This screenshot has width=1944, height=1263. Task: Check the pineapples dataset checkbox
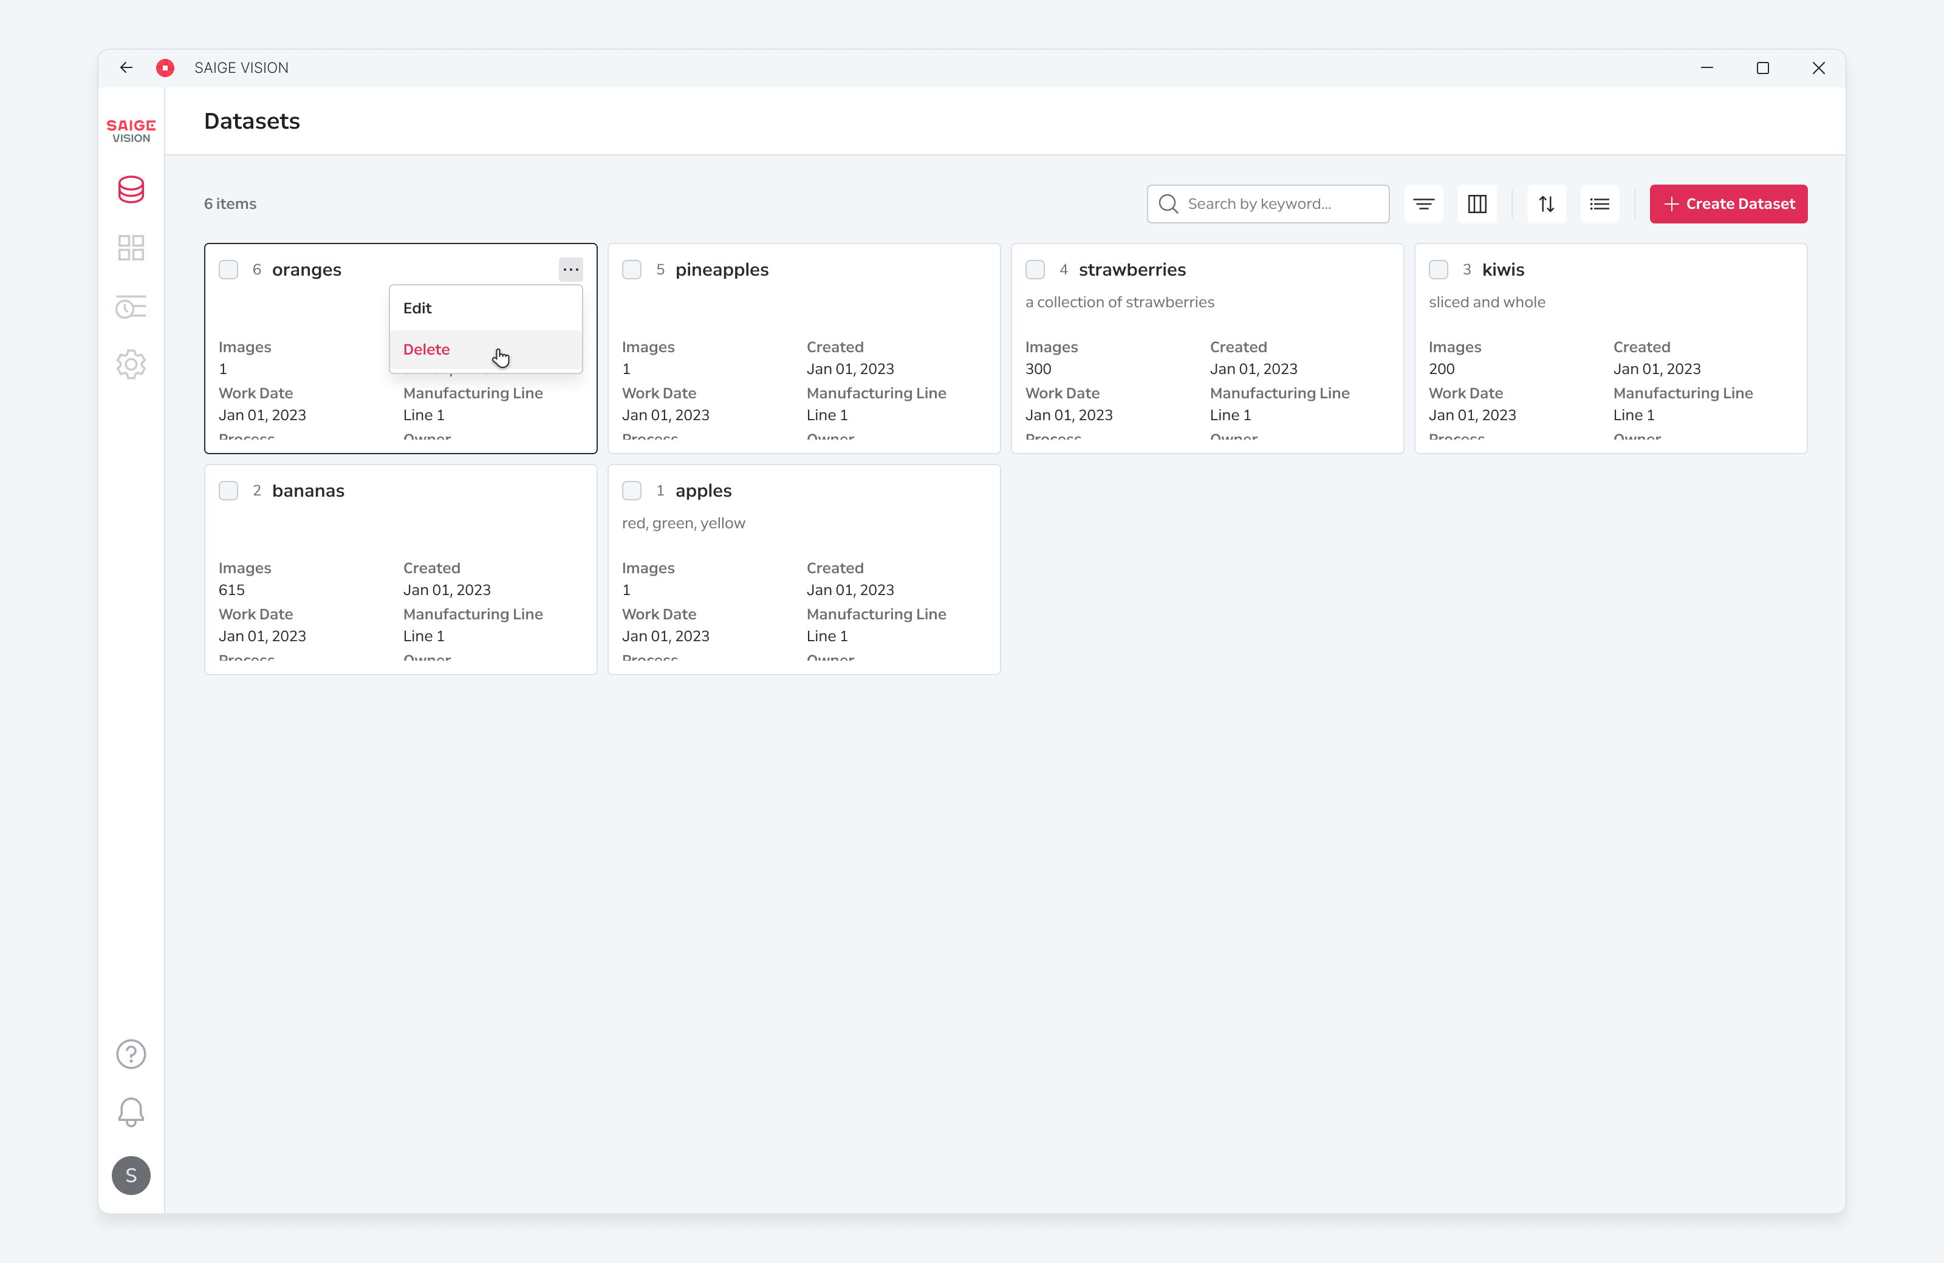coord(631,270)
